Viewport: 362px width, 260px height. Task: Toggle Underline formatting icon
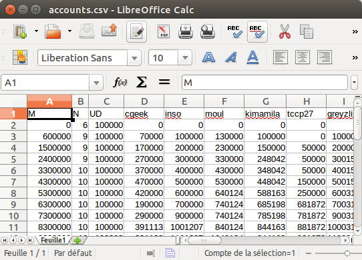(253, 57)
